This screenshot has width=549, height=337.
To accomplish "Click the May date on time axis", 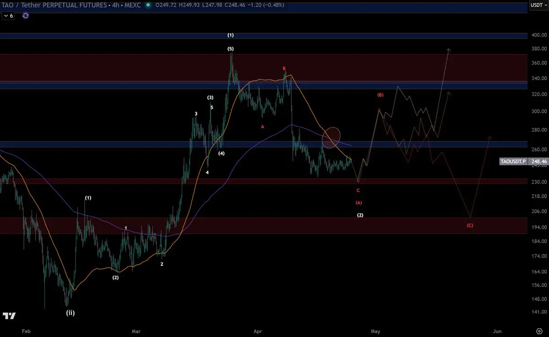I will click(x=376, y=331).
